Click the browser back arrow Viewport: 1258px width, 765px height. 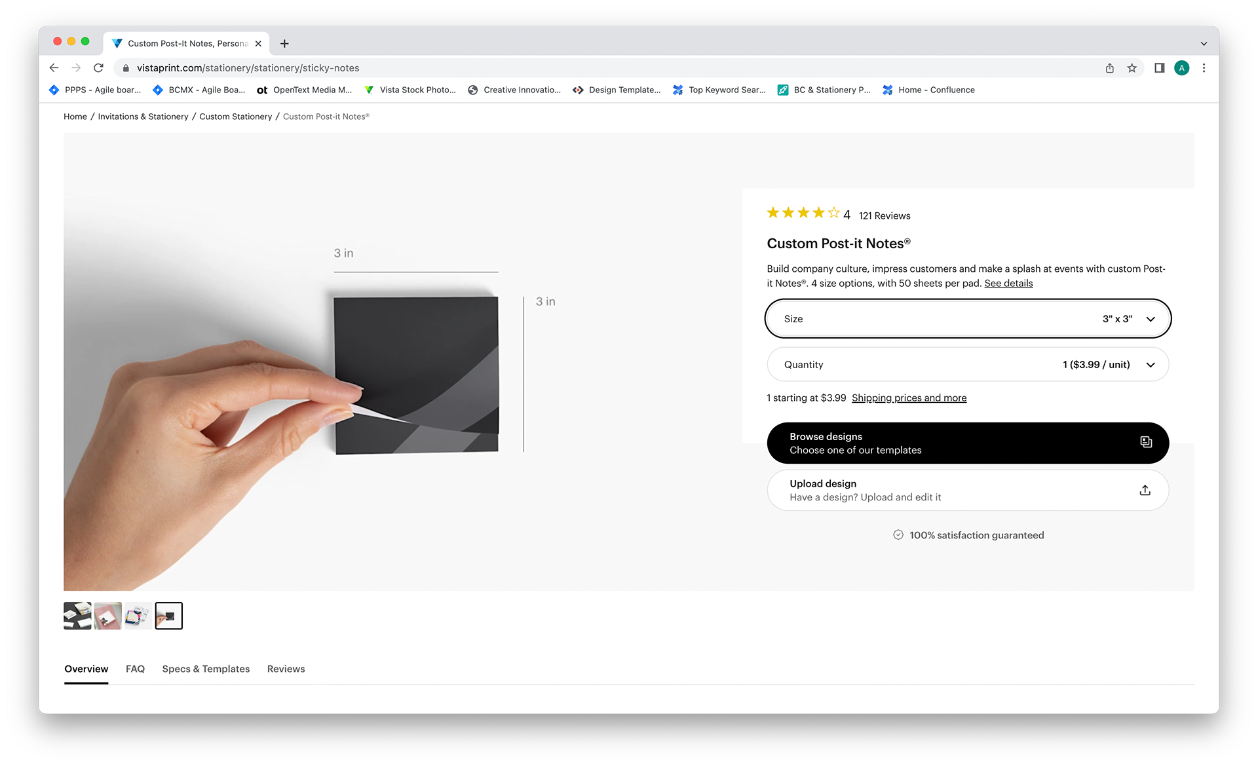click(x=54, y=67)
